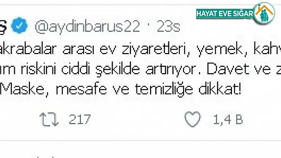View the 1,4 B likes count

[x=228, y=119]
